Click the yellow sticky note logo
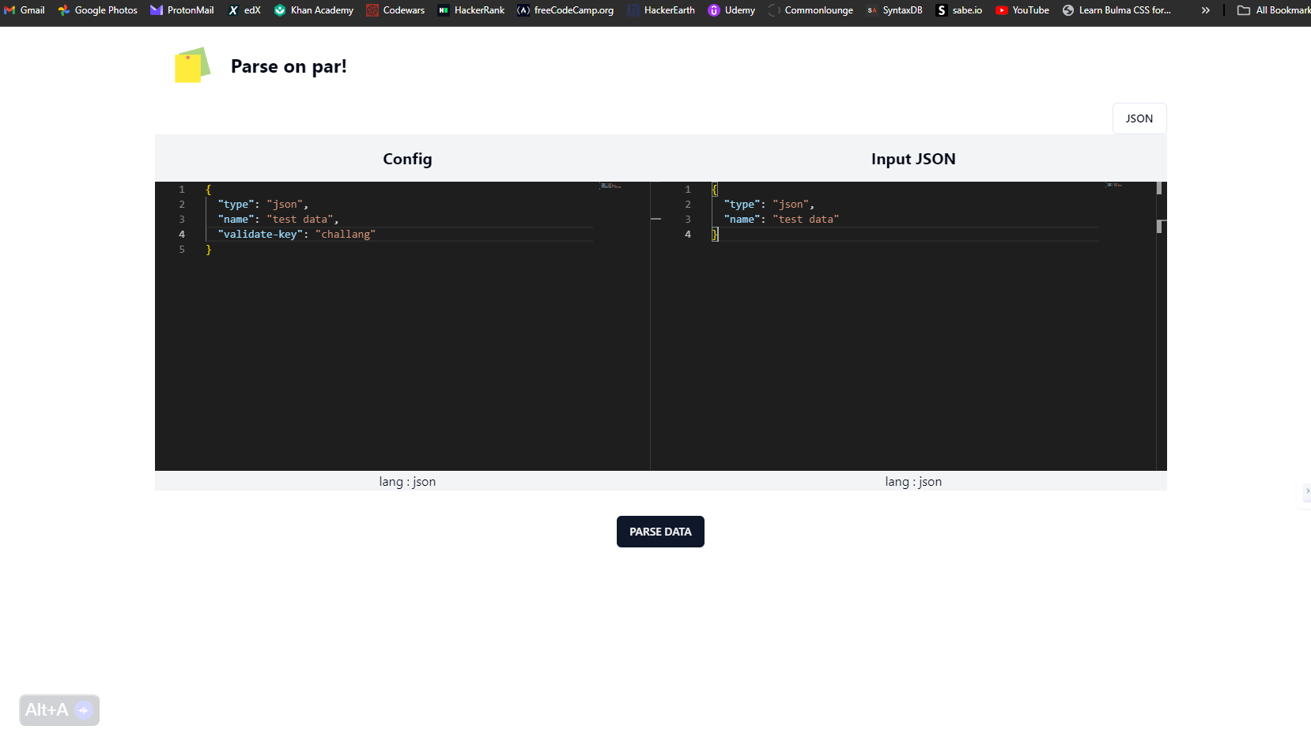This screenshot has width=1311, height=737. point(192,66)
